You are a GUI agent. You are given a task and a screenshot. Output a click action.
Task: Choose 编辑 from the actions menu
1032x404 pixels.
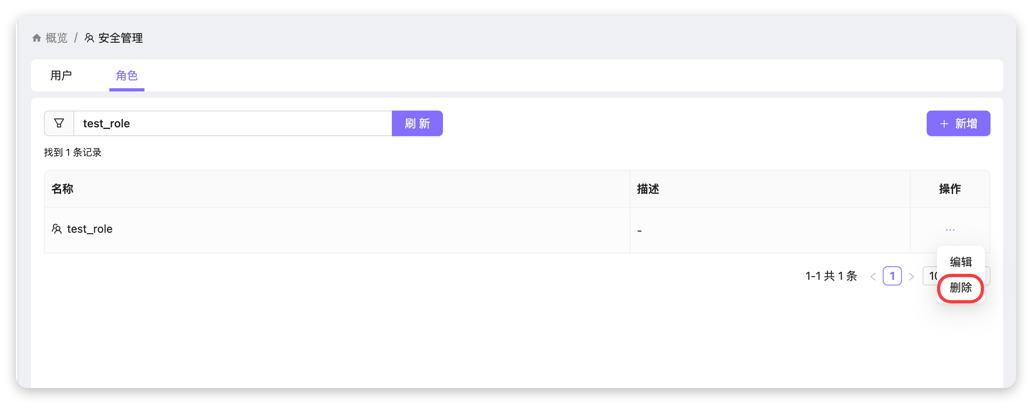coord(961,262)
